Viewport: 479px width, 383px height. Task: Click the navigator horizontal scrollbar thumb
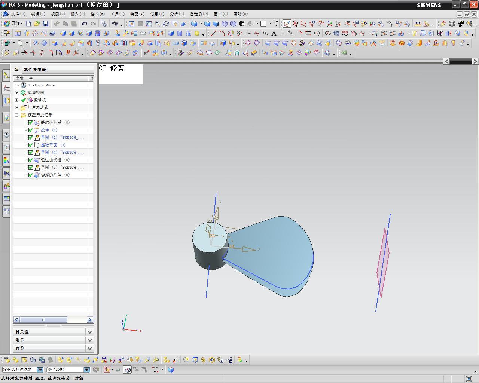[x=43, y=319]
